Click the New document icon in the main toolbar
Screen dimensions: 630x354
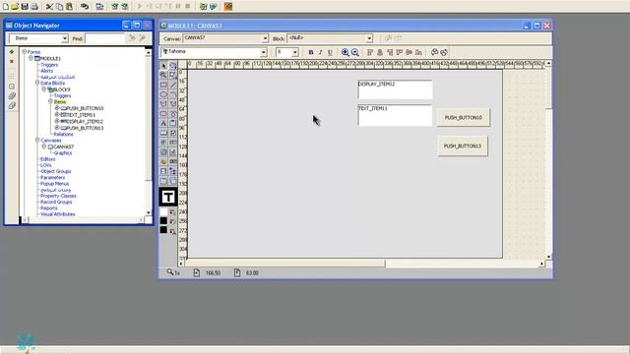[6, 7]
